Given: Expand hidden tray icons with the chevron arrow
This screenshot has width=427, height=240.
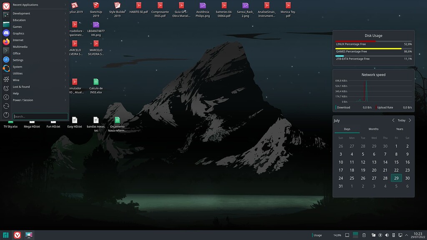Looking at the screenshot, I should [x=407, y=235].
